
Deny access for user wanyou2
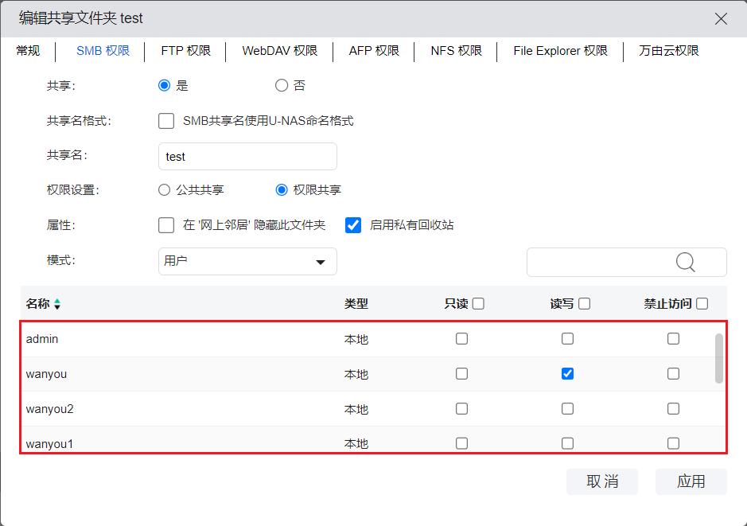(x=673, y=409)
